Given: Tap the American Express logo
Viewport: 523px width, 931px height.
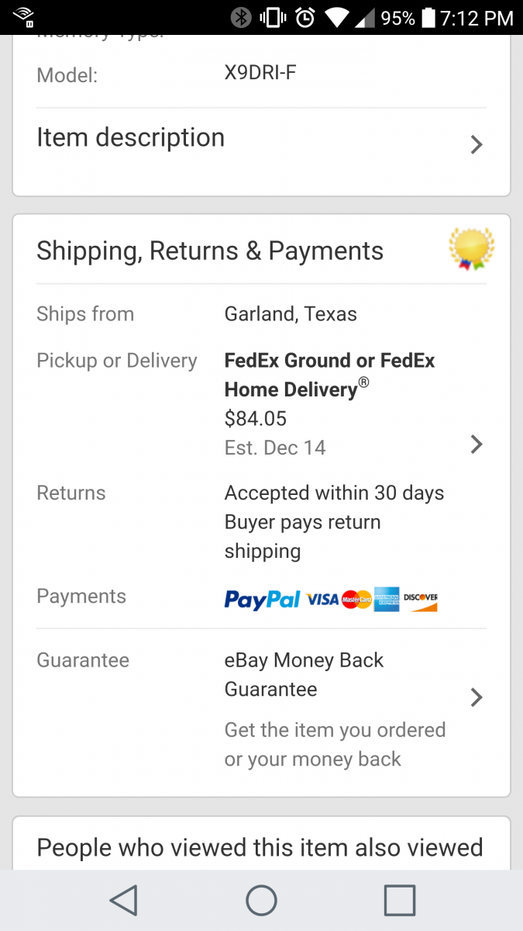Looking at the screenshot, I should pyautogui.click(x=386, y=600).
